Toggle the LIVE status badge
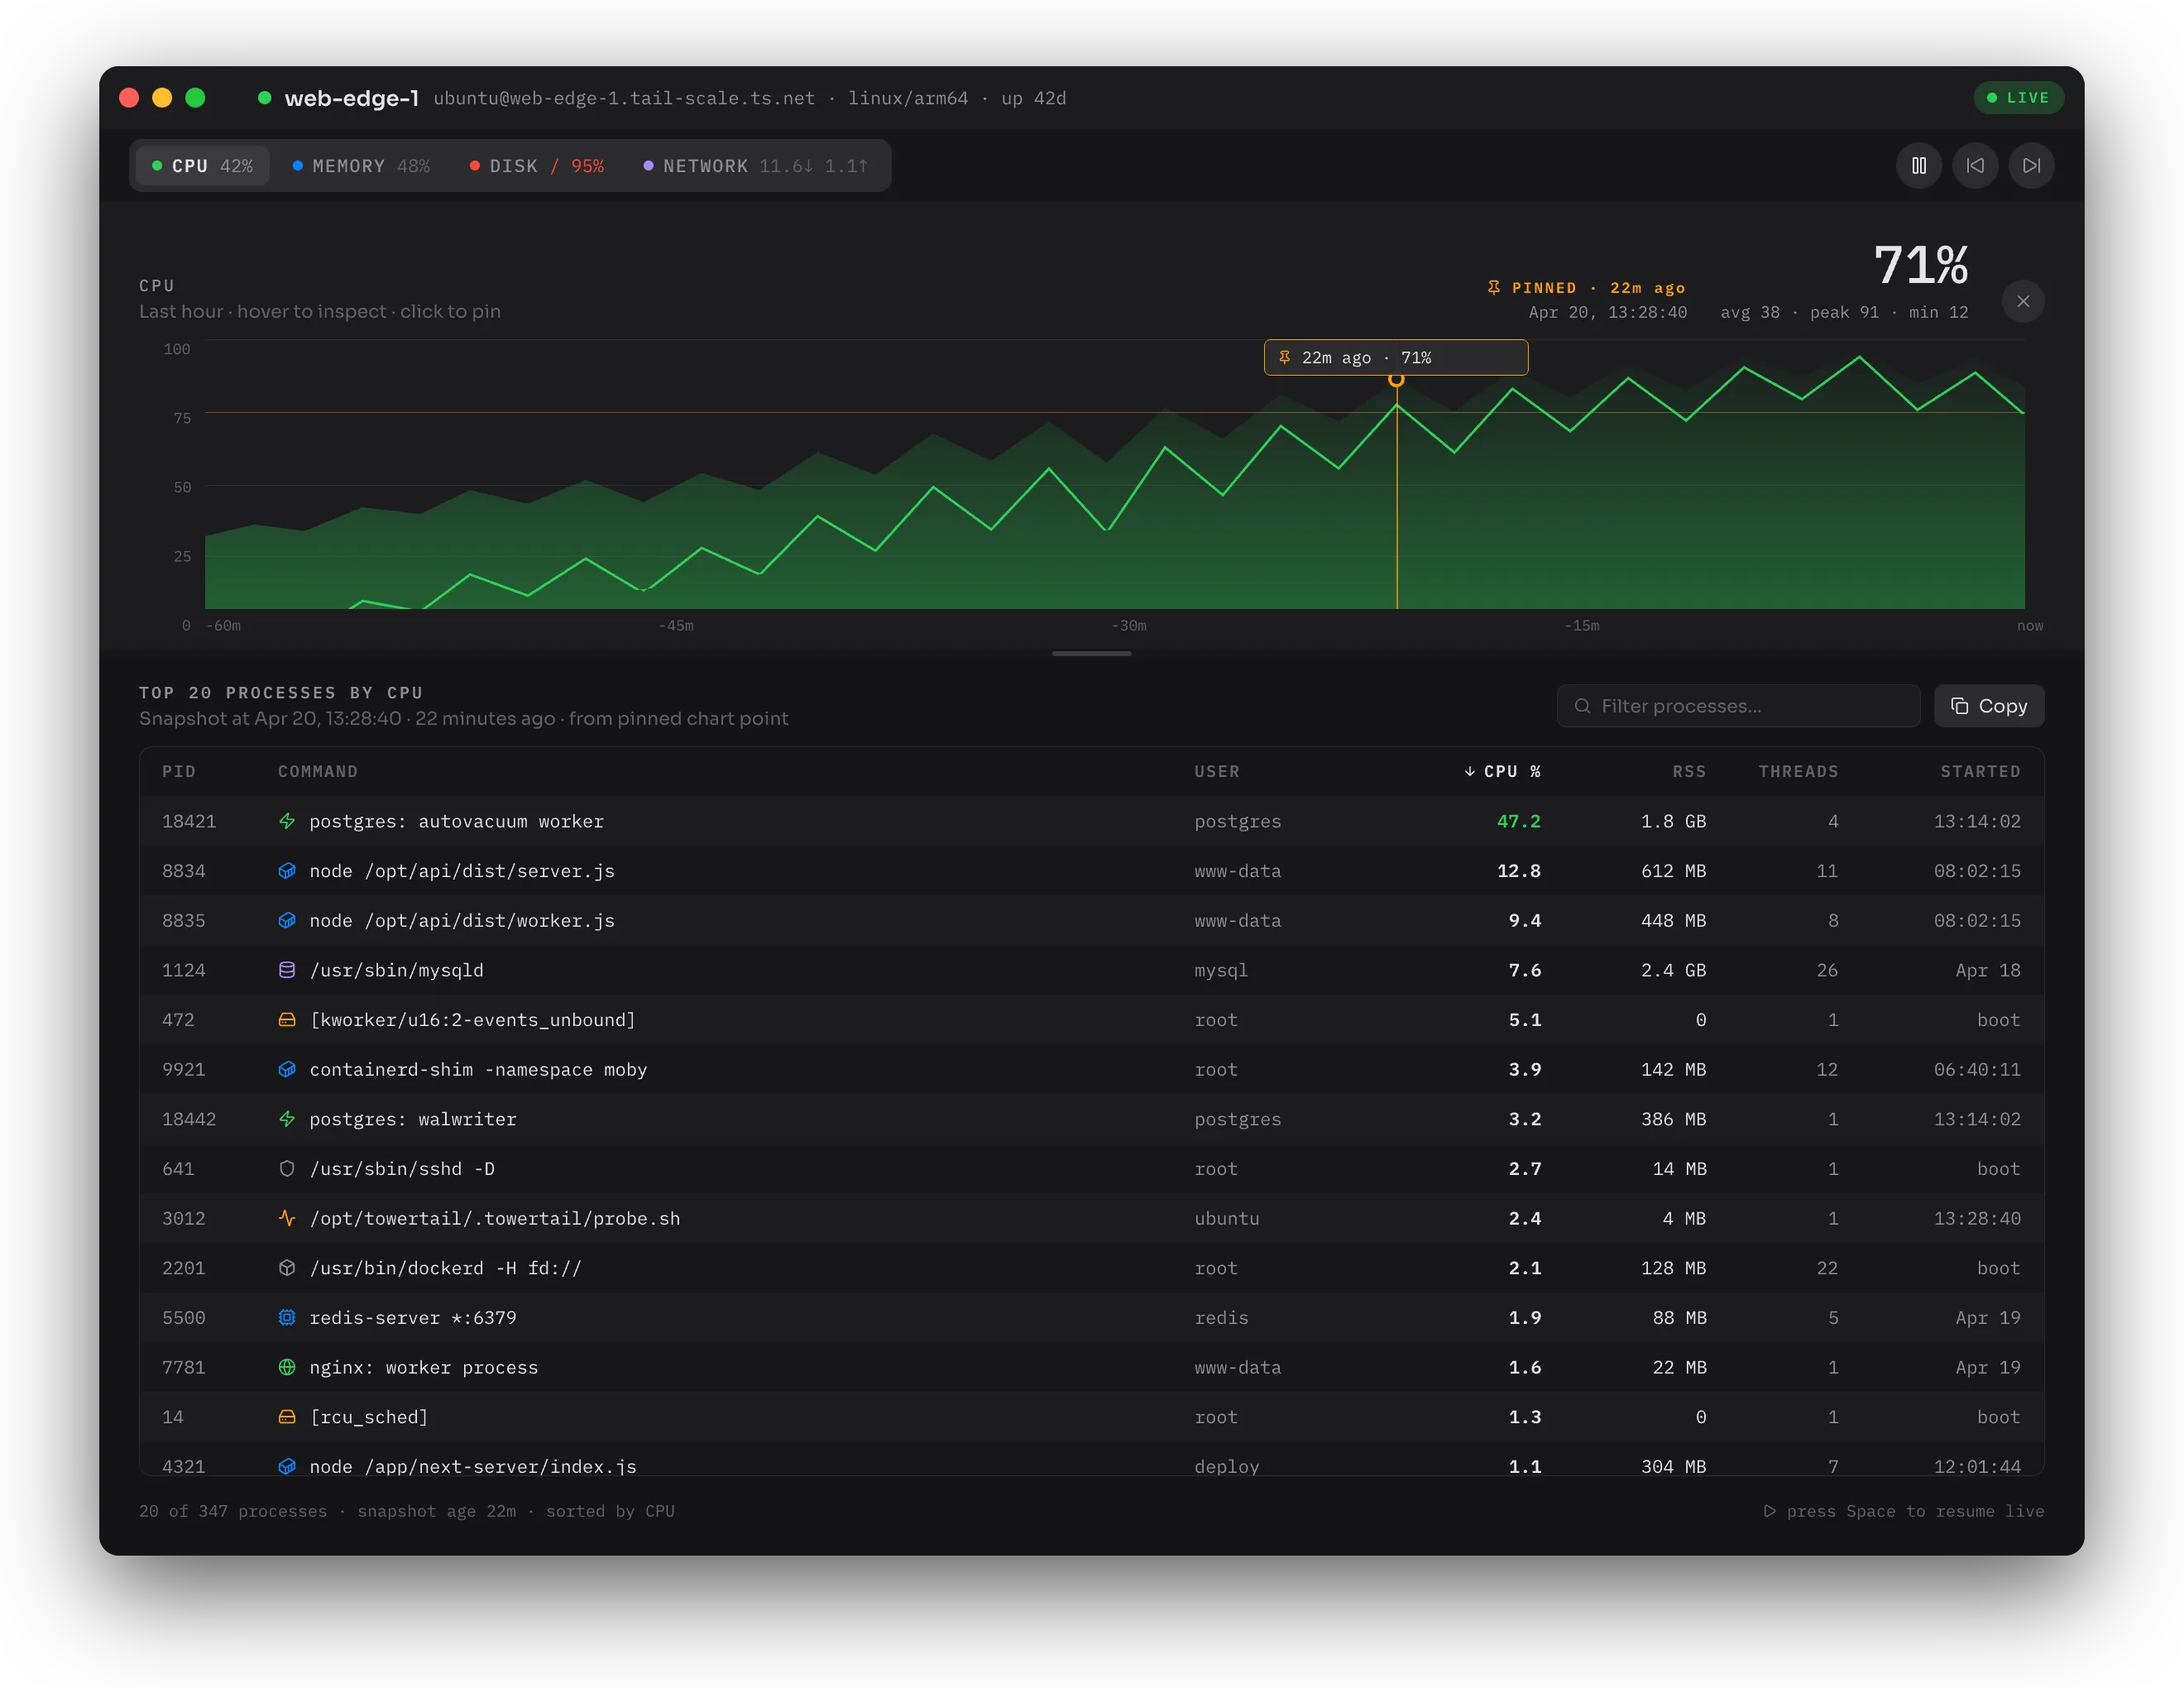 [2018, 98]
